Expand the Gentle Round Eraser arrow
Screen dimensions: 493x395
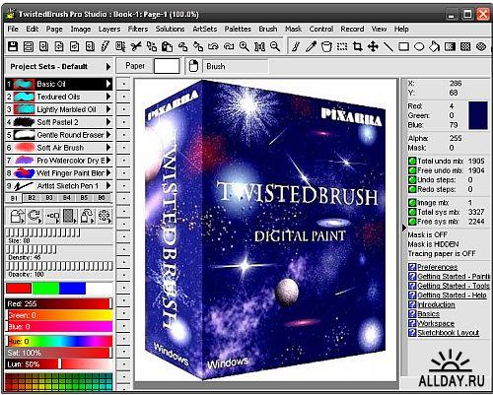(108, 135)
